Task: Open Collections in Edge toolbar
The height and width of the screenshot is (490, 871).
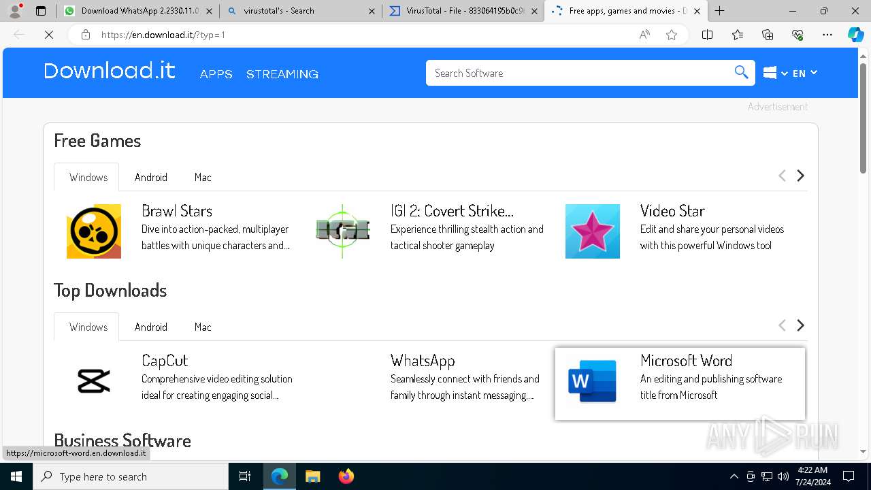Action: click(768, 35)
